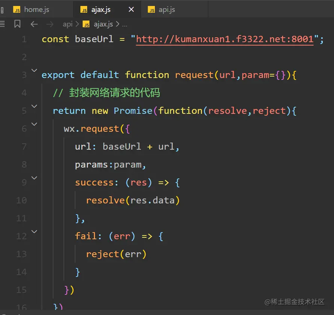Viewport: 334px width, 315px height.
Task: Click the word 'const' on line 1
Action: click(55, 39)
